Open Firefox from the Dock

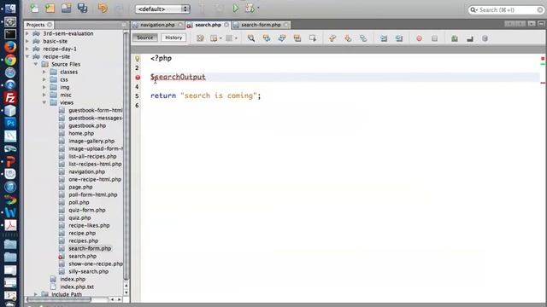click(x=10, y=46)
